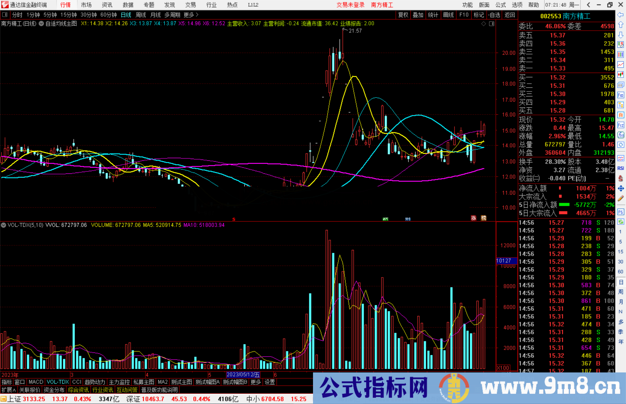
Task: Click the 复权 button
Action: (x=403, y=15)
